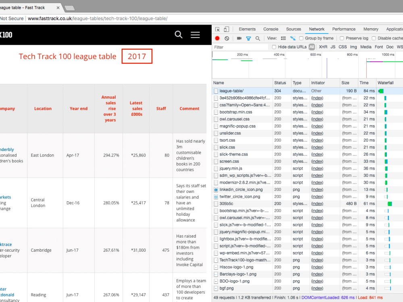The image size is (403, 302).
Task: Sort table by Location column header
Action: [43, 109]
